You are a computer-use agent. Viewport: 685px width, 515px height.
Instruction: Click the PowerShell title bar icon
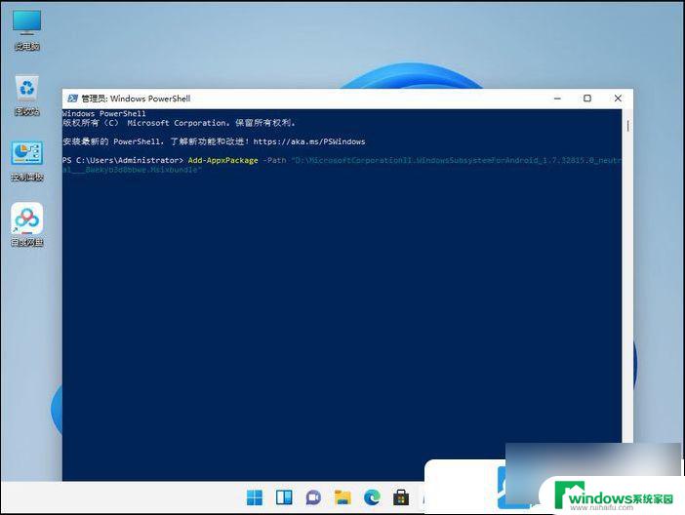pos(72,99)
